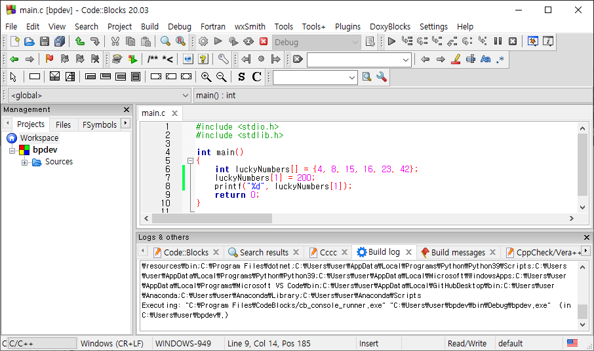The height and width of the screenshot is (351, 594).
Task: Click the Break debugger pause icon
Action: 498,41
